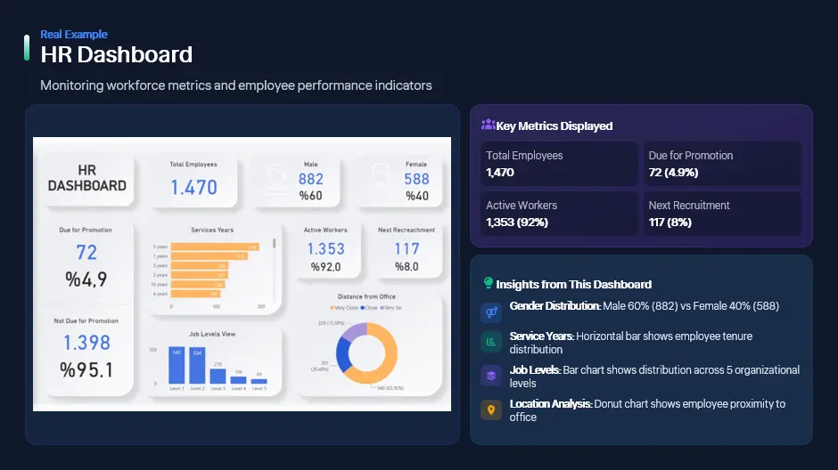The width and height of the screenshot is (838, 470).
Task: Click the Services Years chart title
Action: (x=212, y=230)
